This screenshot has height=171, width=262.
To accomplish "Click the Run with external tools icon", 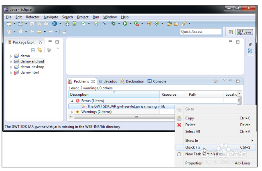I will (x=136, y=24).
